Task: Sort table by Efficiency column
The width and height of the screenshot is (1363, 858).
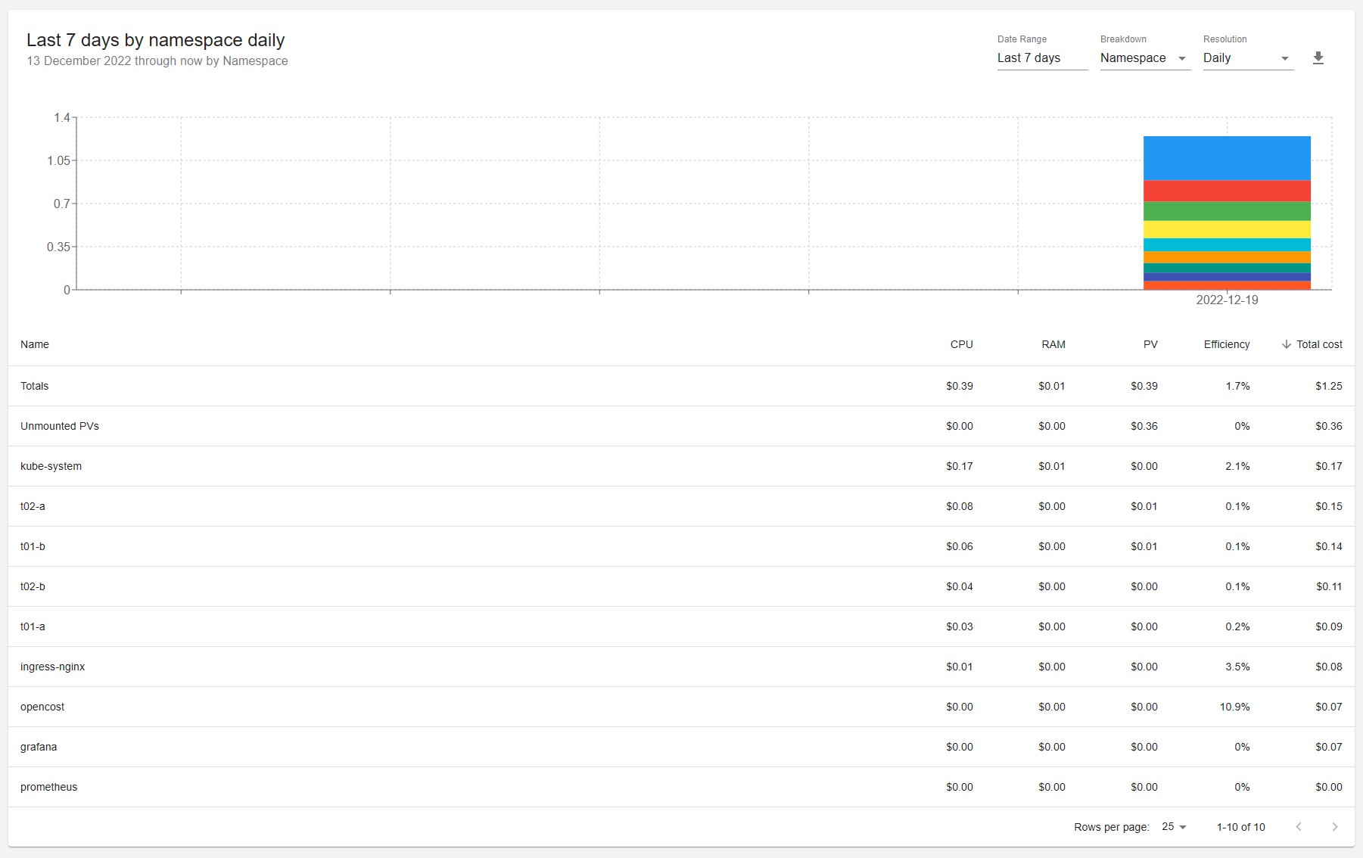Action: coord(1226,344)
